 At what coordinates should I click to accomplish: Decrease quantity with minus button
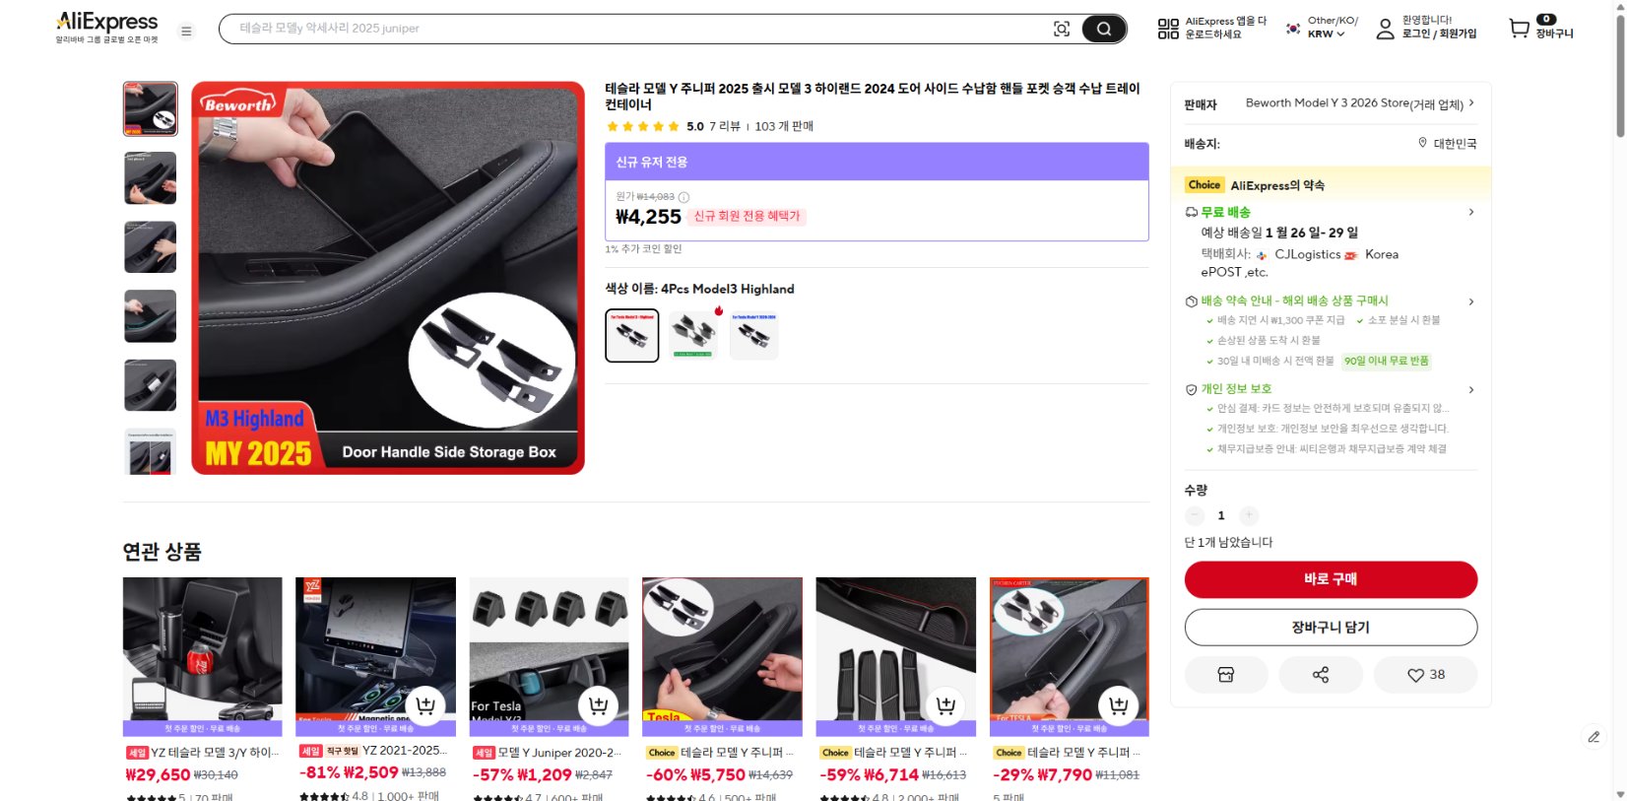pyautogui.click(x=1195, y=515)
